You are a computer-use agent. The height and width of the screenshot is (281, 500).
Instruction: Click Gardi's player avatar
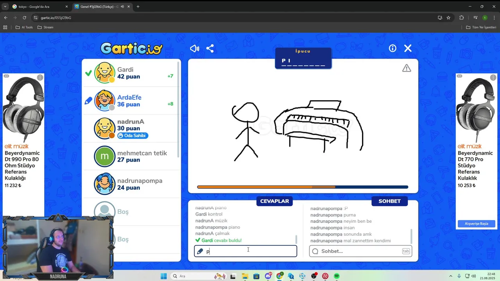(x=104, y=73)
